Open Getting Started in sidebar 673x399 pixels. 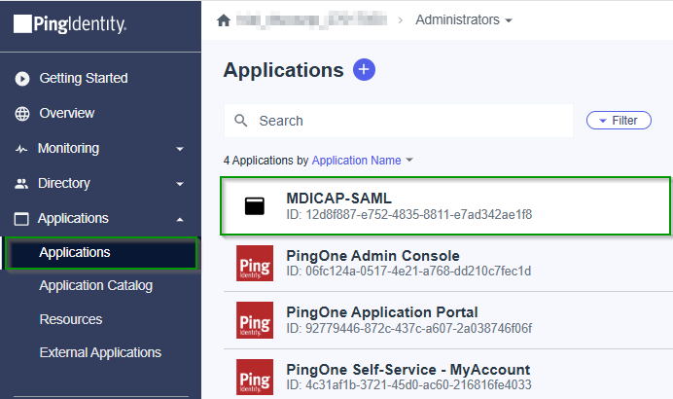tap(84, 78)
